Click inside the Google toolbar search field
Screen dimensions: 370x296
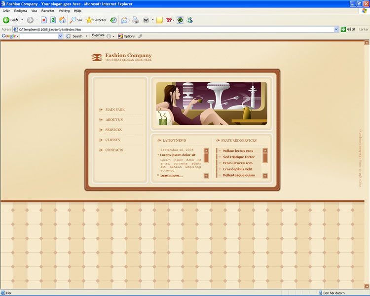[39, 36]
